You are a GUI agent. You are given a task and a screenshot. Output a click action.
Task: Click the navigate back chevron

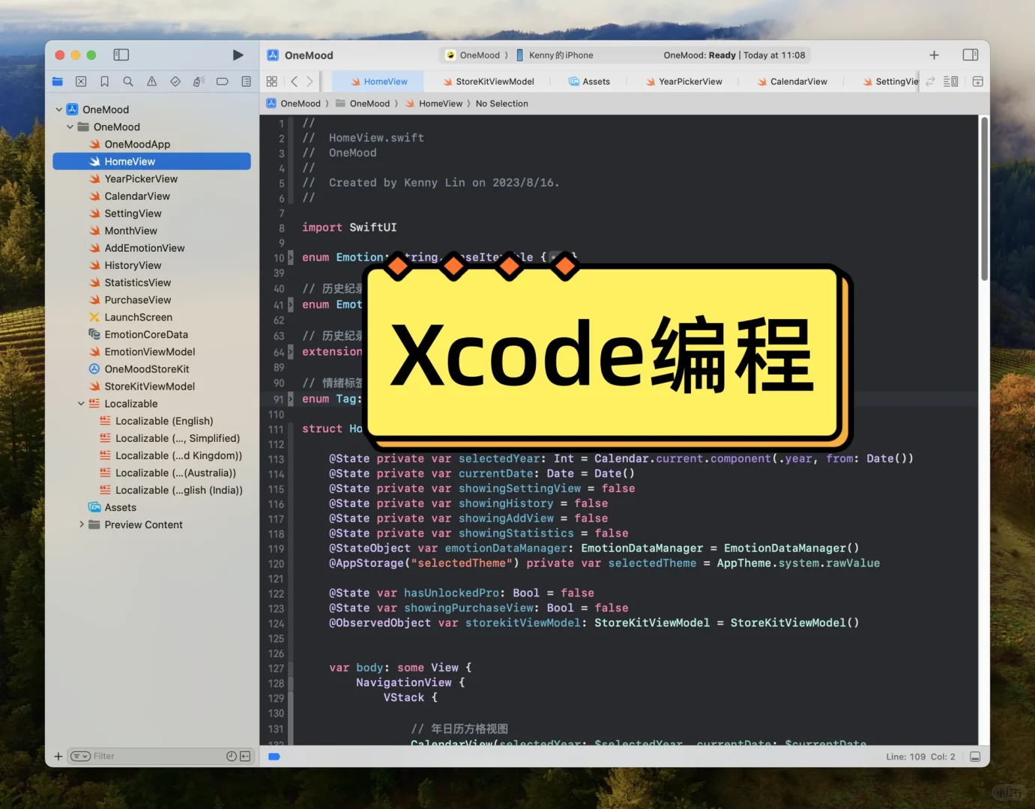293,81
